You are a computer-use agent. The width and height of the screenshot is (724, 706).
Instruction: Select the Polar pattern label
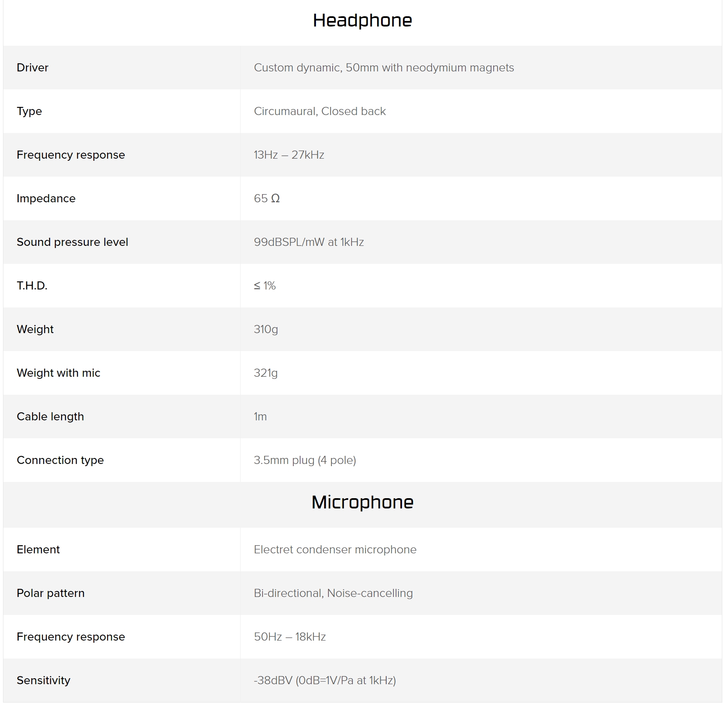(51, 593)
